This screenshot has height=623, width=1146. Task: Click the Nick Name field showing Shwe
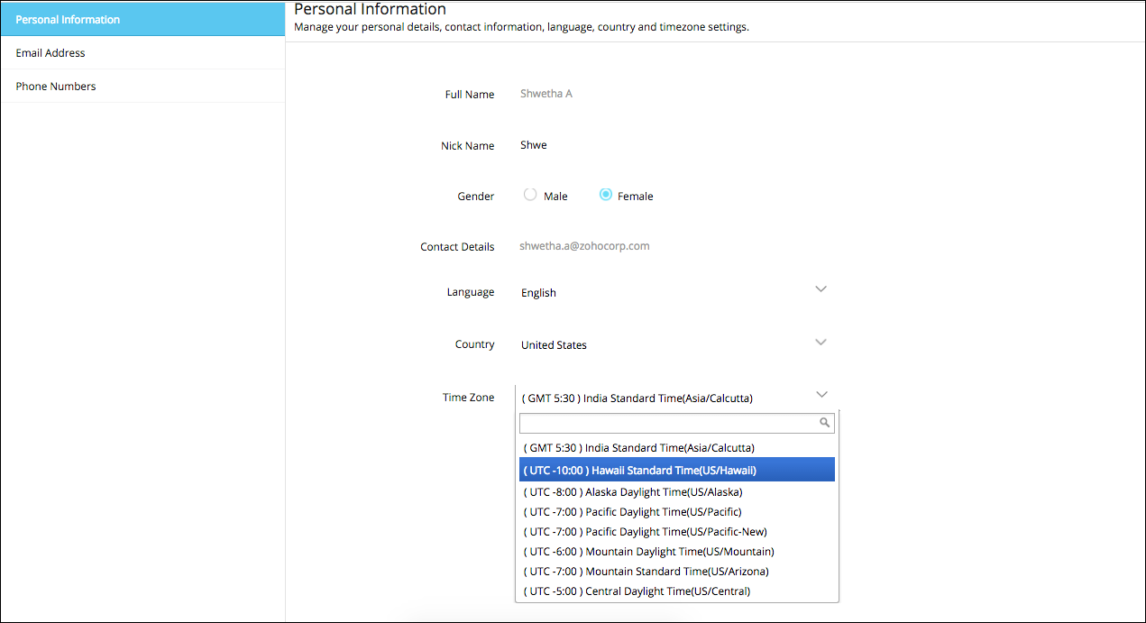(x=534, y=145)
